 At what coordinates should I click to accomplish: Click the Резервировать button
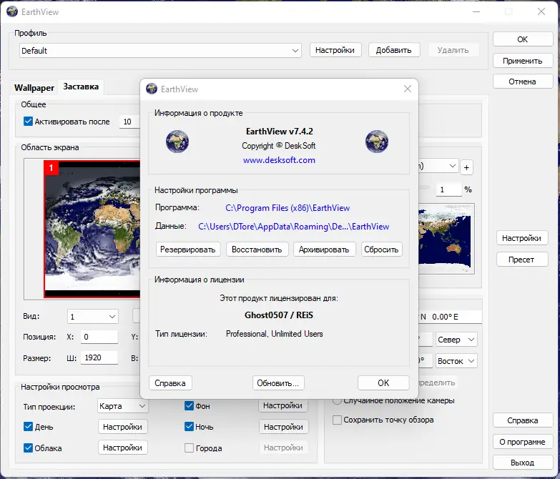188,250
